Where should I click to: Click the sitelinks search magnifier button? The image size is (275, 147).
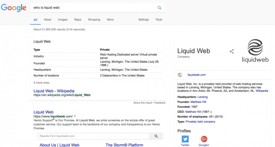(x=156, y=136)
